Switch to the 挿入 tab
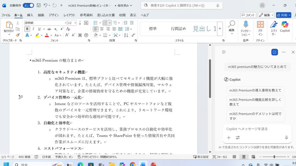 [30, 15]
